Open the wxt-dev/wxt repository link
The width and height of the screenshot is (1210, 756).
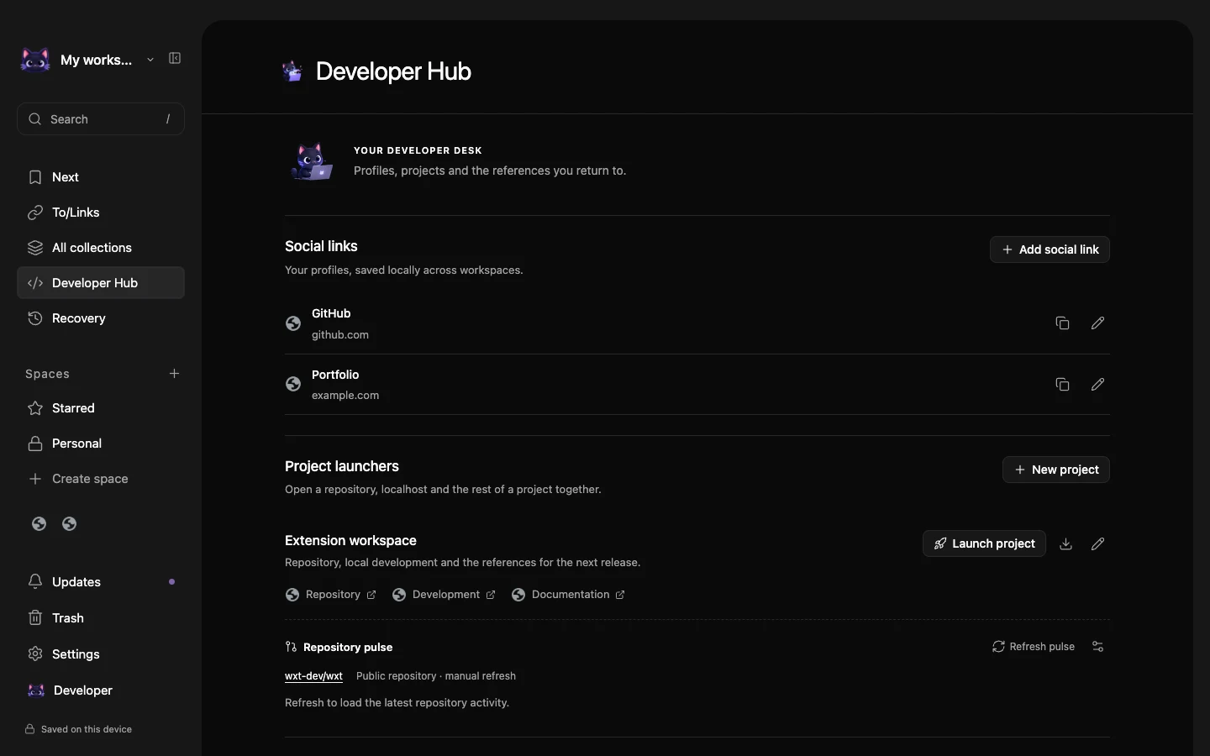(313, 676)
